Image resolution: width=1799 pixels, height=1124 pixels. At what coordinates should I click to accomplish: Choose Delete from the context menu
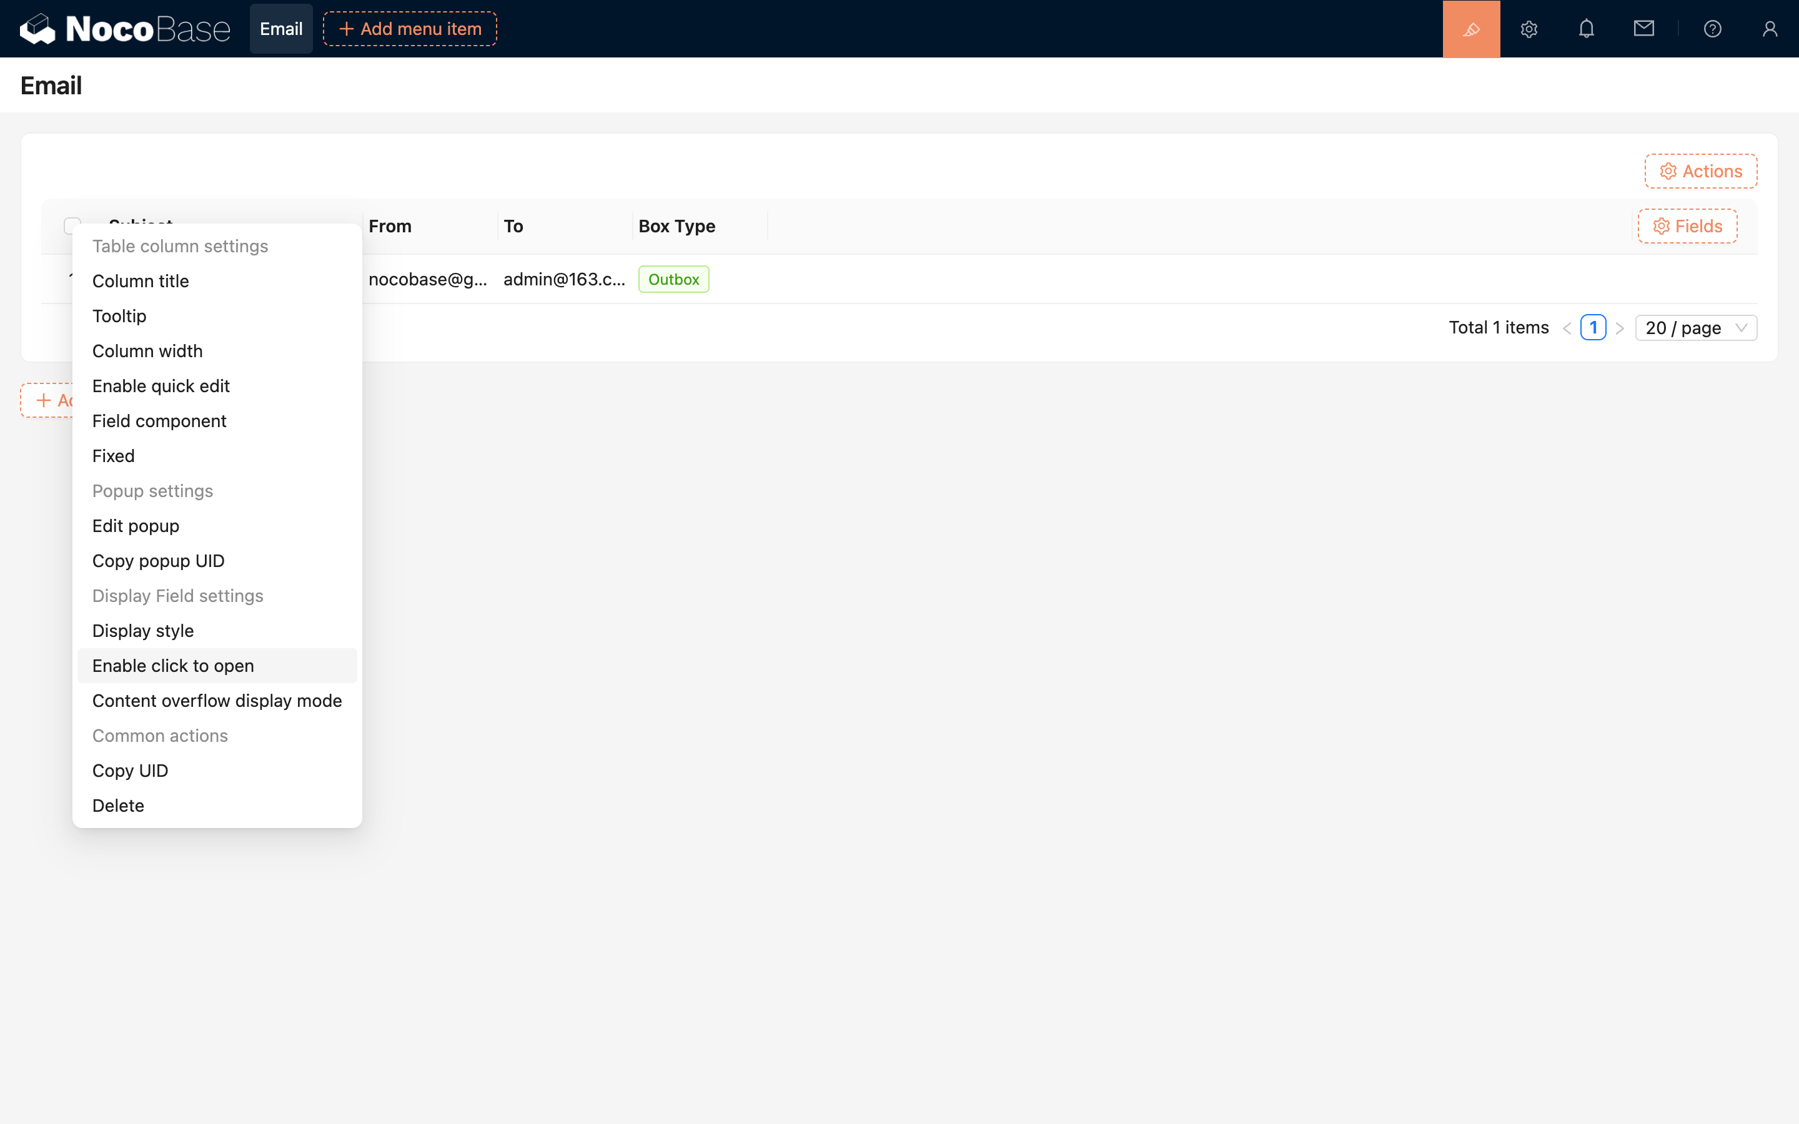(x=117, y=805)
